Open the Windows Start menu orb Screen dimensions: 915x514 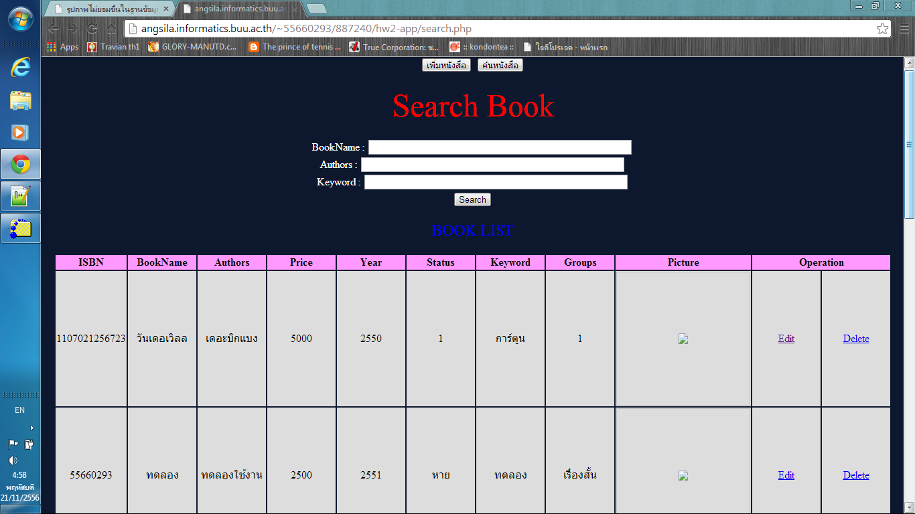(20, 18)
